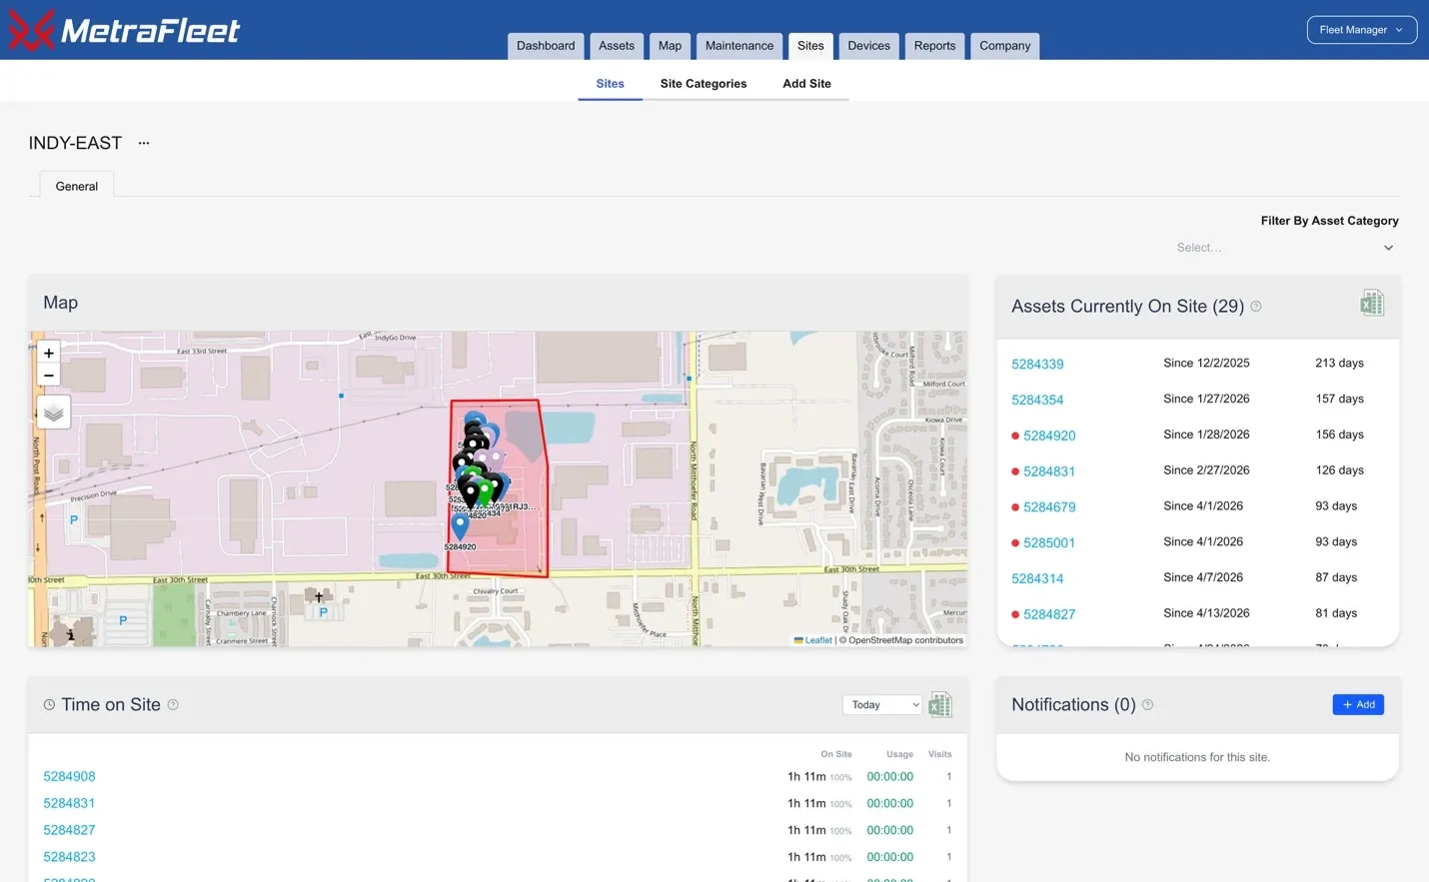Open the Assets tab
The height and width of the screenshot is (882, 1429).
[617, 46]
